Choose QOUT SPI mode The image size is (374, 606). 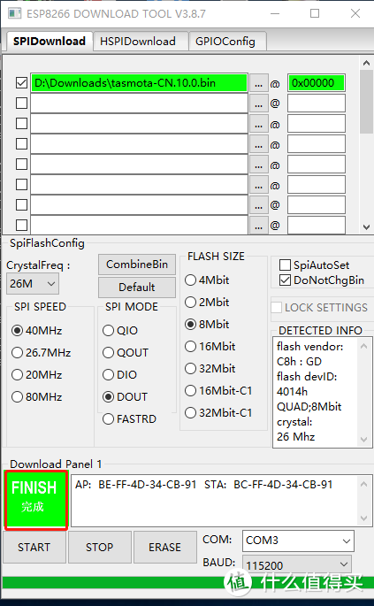pyautogui.click(x=126, y=352)
